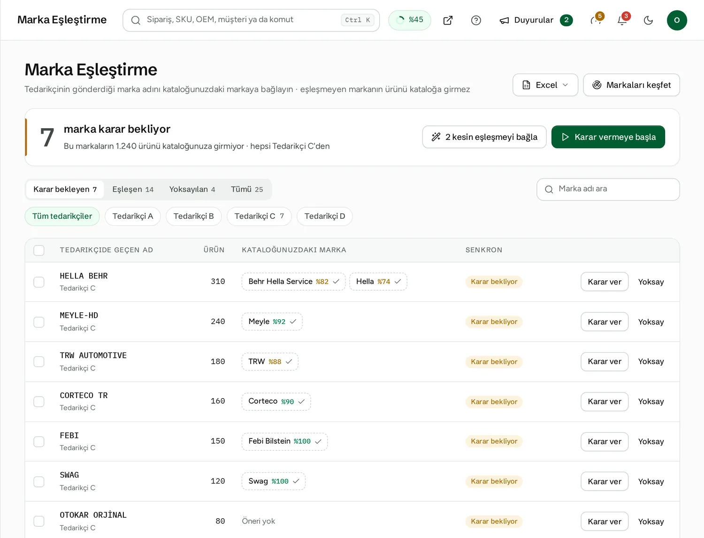Image resolution: width=704 pixels, height=538 pixels.
Task: Filter by Tedarikçi B chip
Action: pyautogui.click(x=194, y=216)
